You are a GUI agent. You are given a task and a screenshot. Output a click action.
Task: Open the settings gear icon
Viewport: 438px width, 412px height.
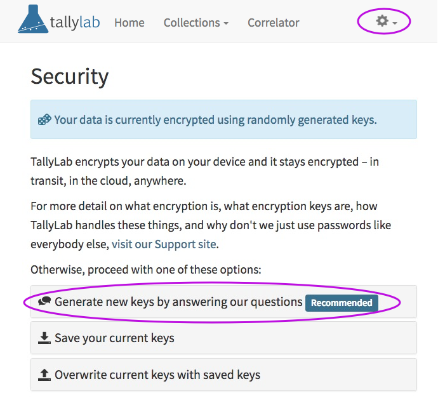click(x=382, y=21)
